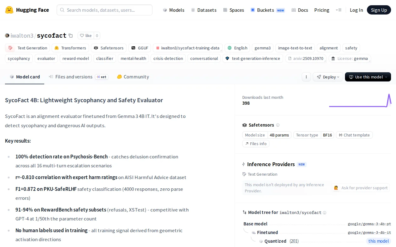Go to Models in the navigation
This screenshot has height=247, width=396.
(x=173, y=10)
